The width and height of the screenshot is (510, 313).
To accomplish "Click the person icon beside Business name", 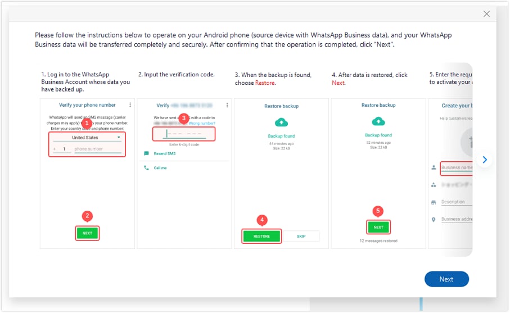I will pos(434,167).
